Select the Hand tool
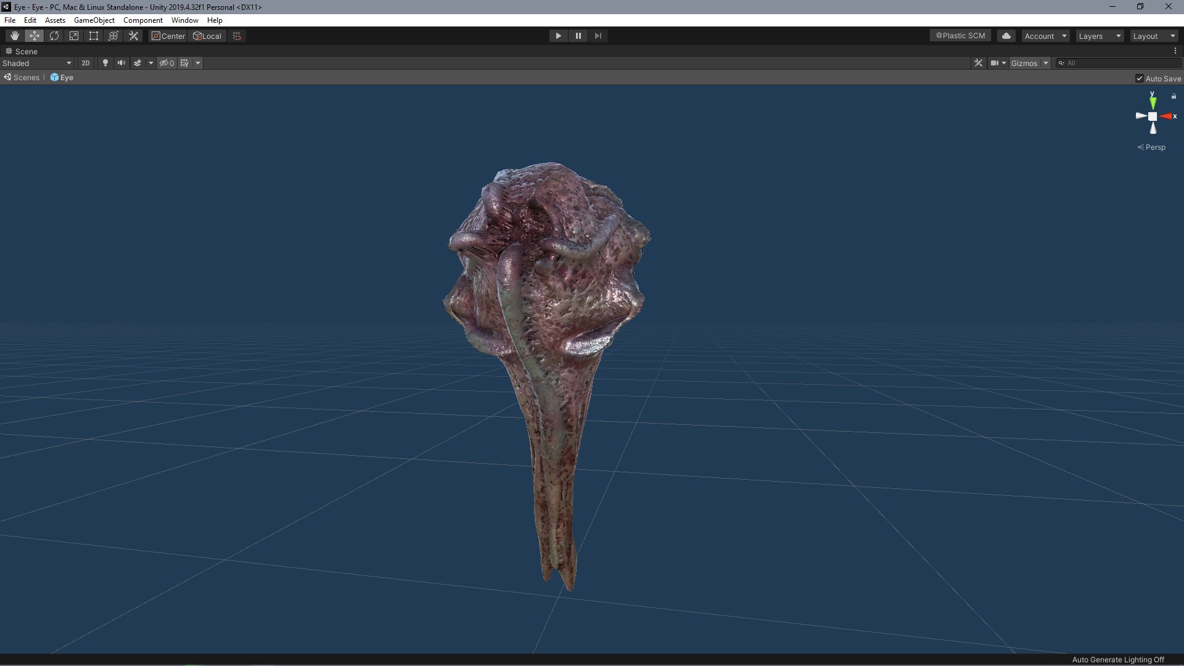Viewport: 1184px width, 666px height. tap(15, 36)
